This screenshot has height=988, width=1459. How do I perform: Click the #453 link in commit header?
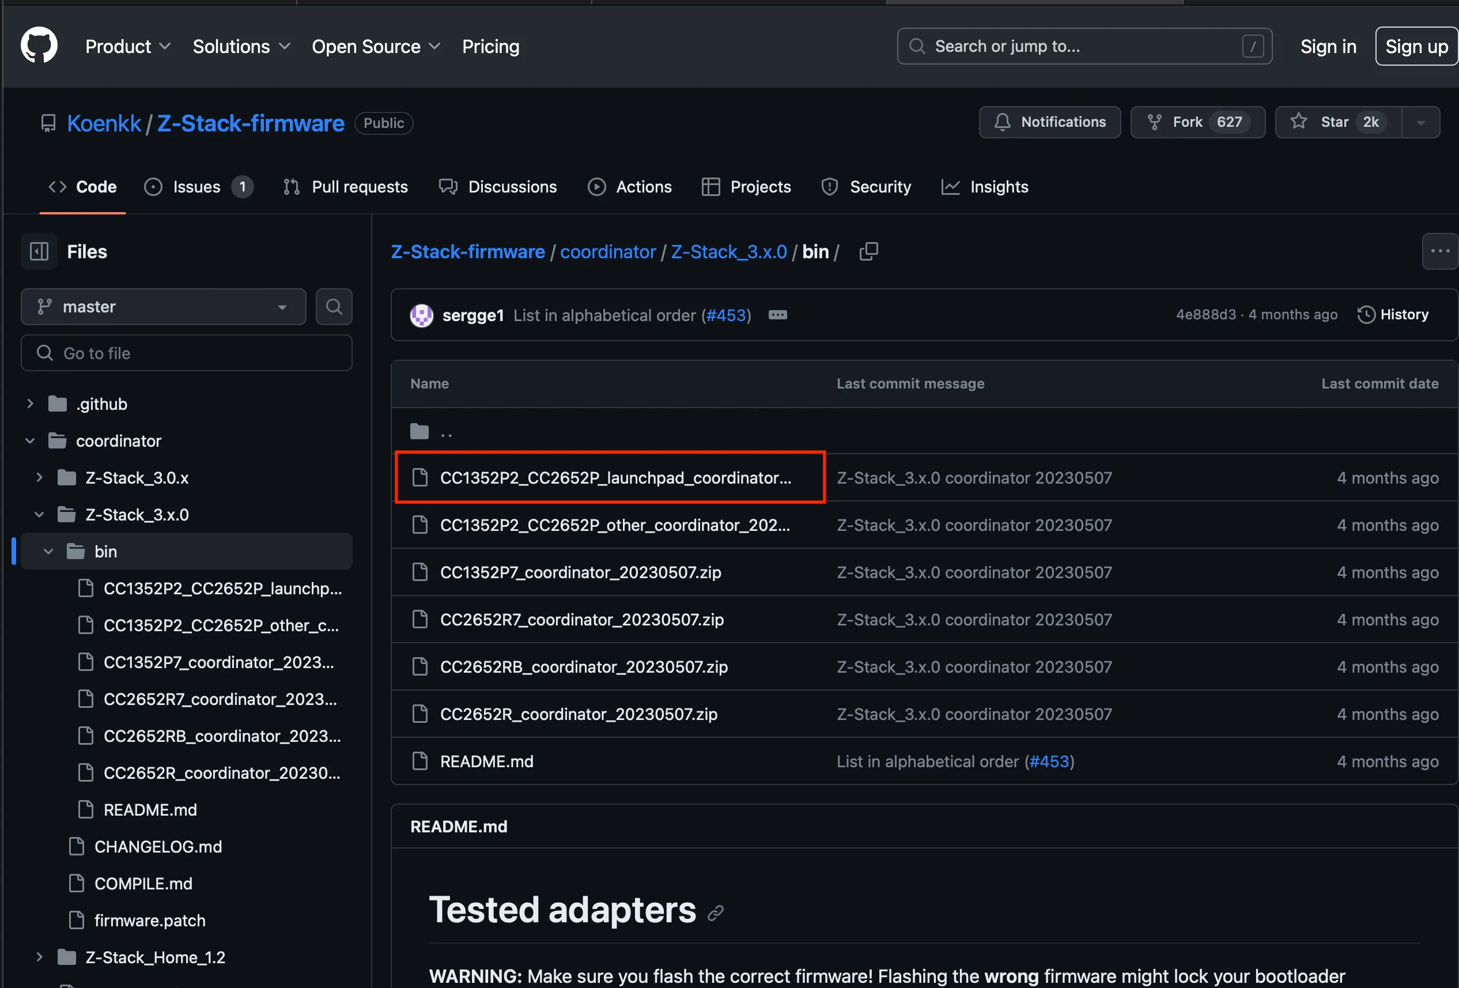(727, 315)
